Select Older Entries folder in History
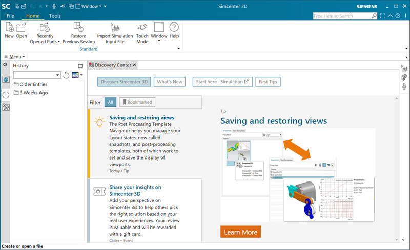 click(31, 84)
